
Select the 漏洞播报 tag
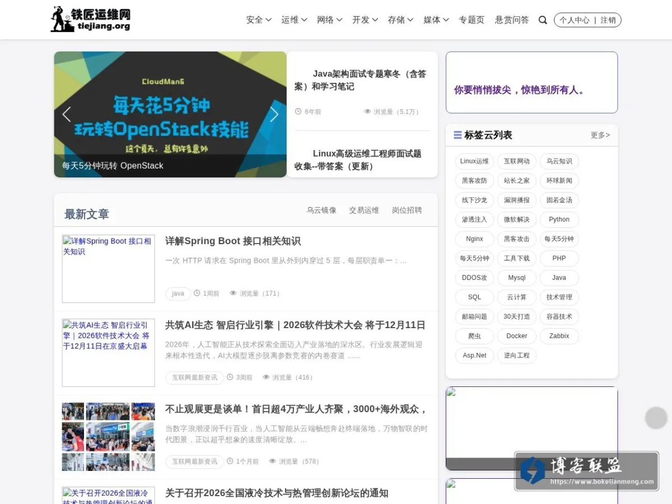point(516,200)
